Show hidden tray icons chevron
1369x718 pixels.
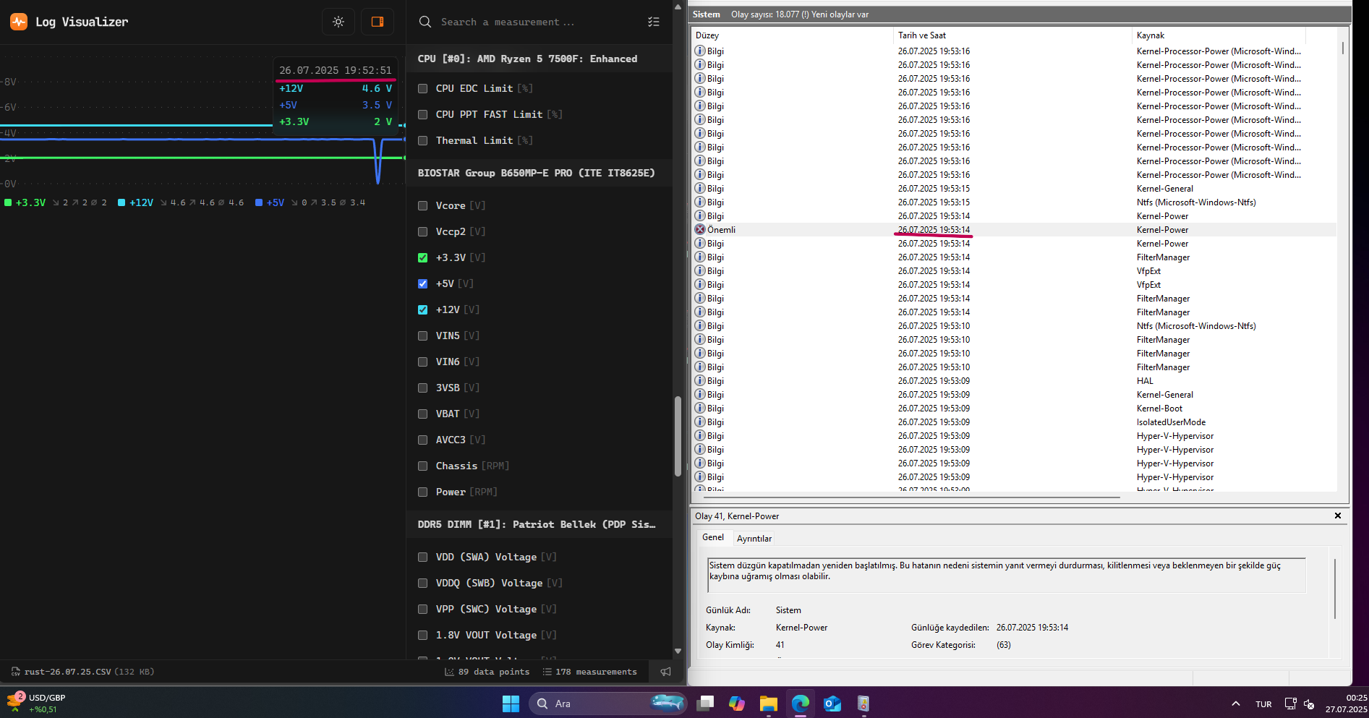(x=1236, y=704)
